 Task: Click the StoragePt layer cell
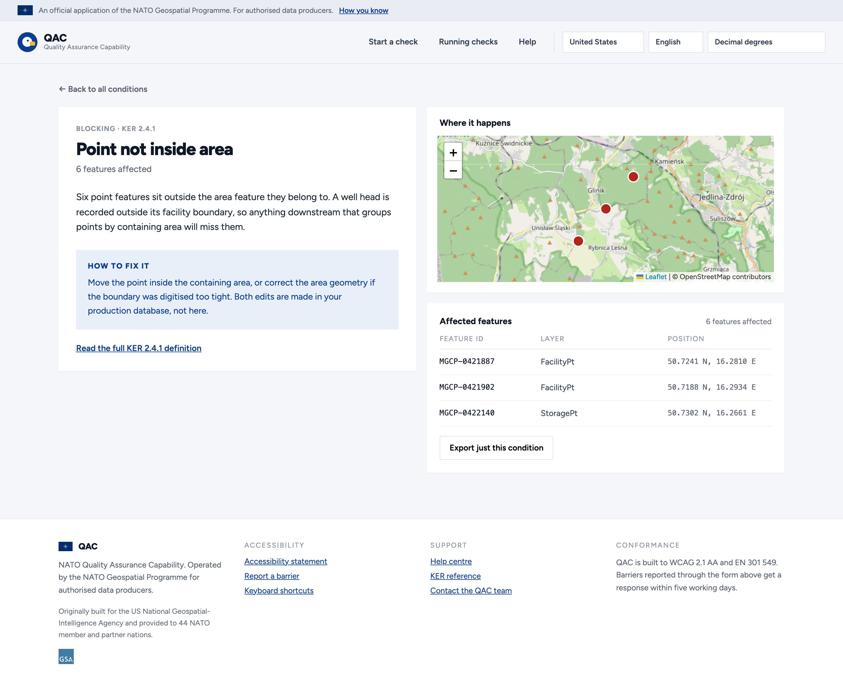click(x=559, y=413)
